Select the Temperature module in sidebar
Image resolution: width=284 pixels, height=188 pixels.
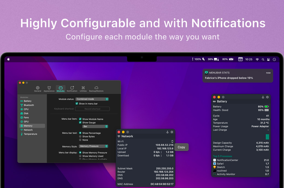point(32,134)
